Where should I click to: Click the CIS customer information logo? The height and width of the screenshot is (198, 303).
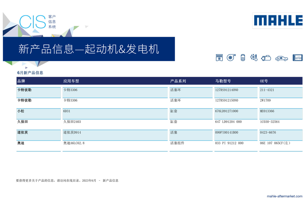tap(38, 22)
